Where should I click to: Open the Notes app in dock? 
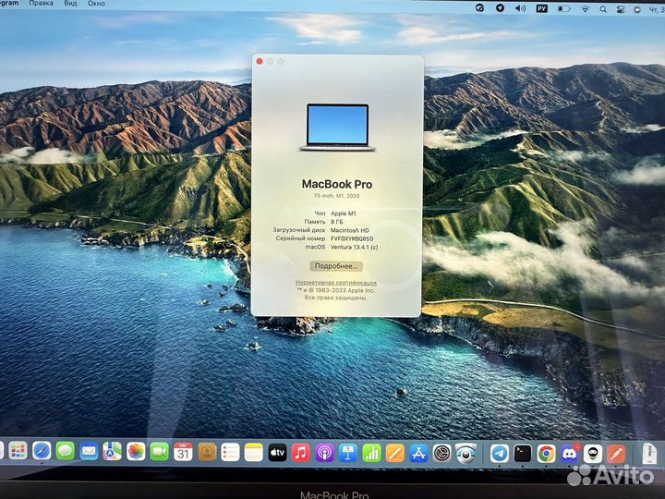pos(254,452)
